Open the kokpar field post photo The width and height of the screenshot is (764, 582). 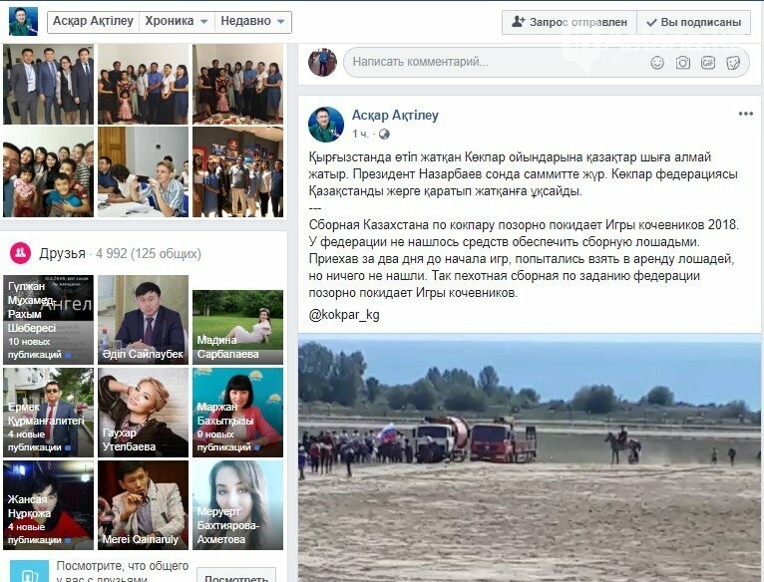(x=530, y=457)
